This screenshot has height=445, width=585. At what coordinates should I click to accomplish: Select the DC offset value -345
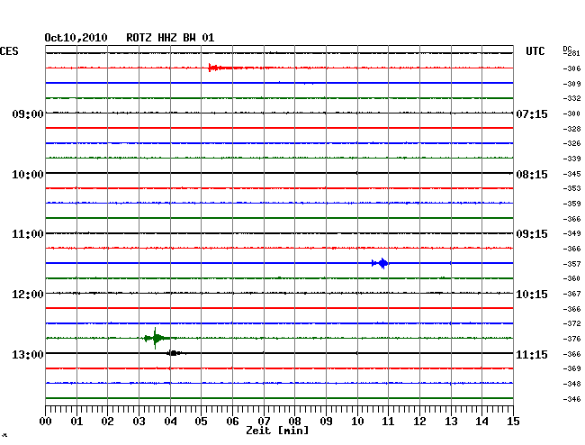coord(571,174)
